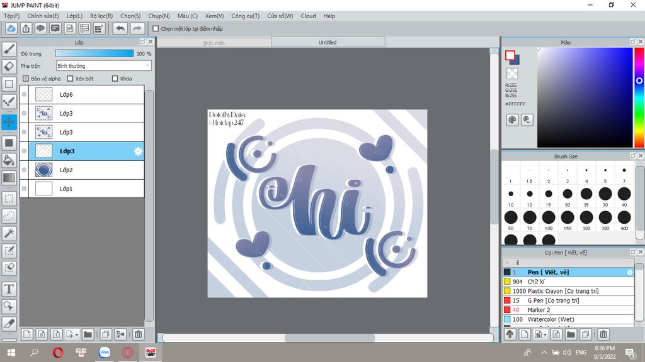Select G Pen brush

tap(568, 300)
